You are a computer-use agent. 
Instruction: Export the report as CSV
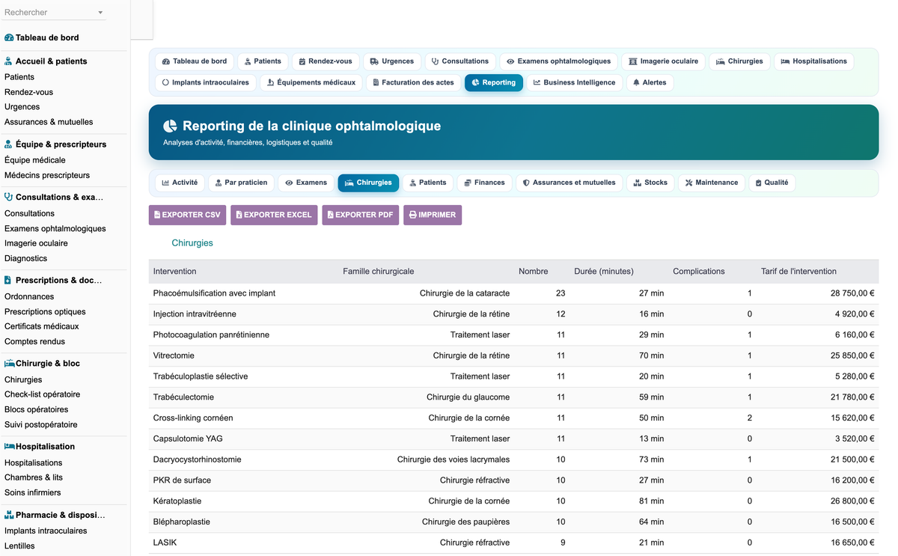pyautogui.click(x=188, y=215)
